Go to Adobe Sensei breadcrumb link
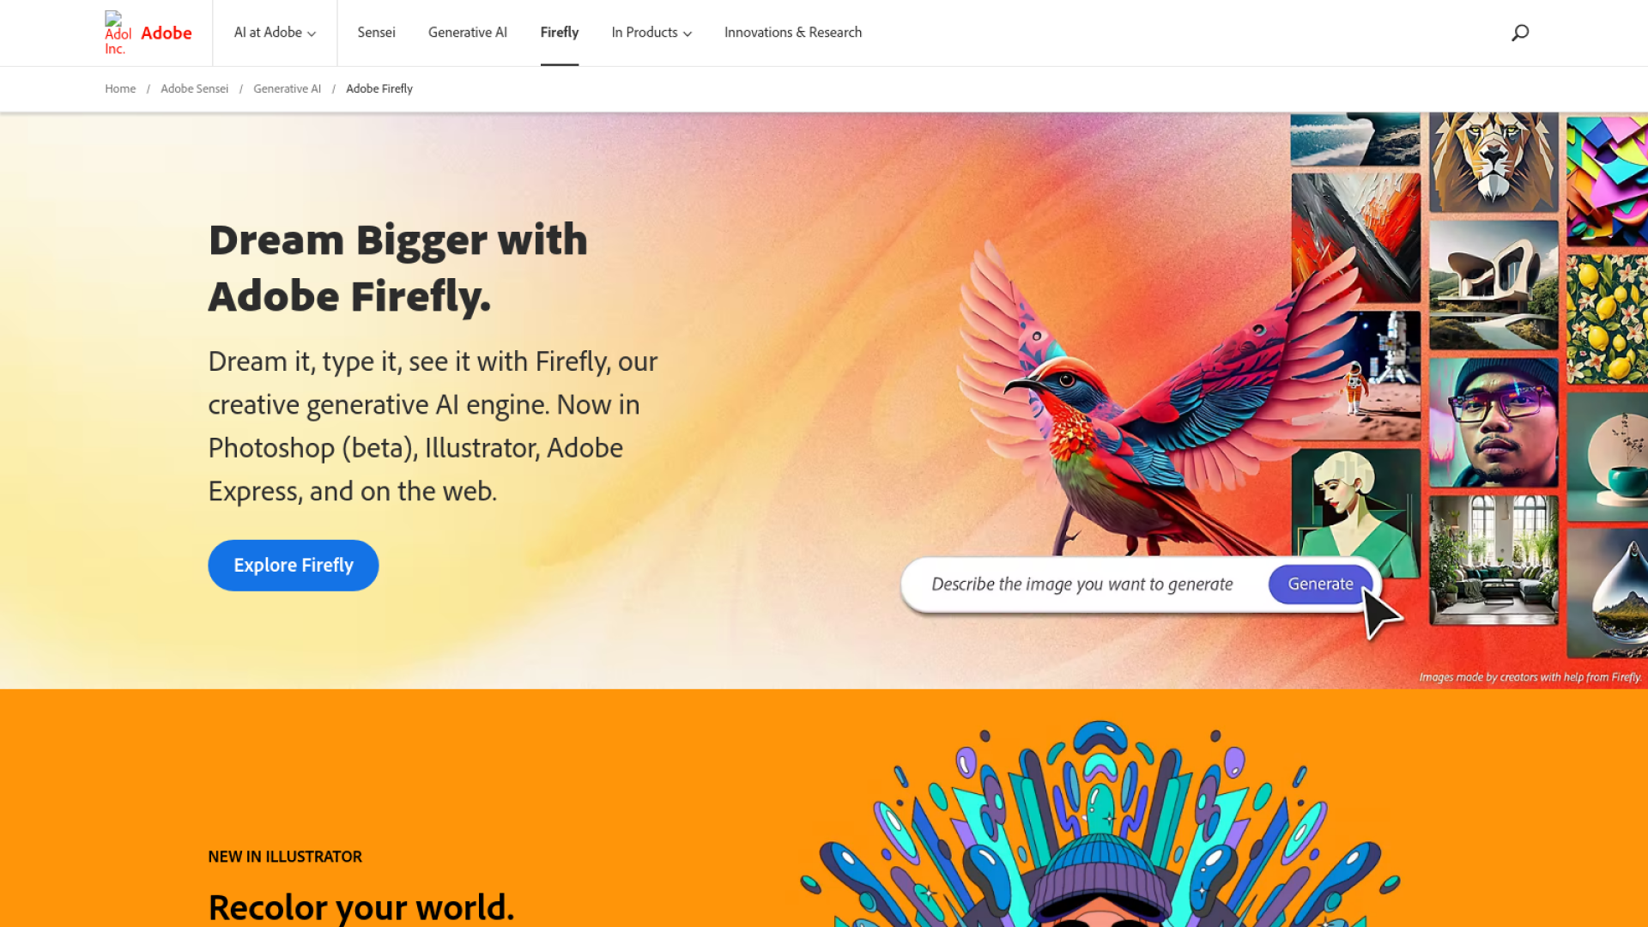 [194, 89]
